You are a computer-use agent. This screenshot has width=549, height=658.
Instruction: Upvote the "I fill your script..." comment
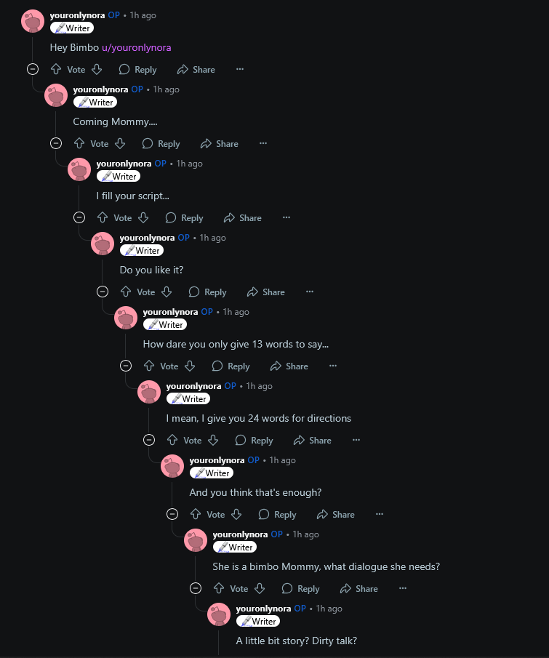[103, 217]
